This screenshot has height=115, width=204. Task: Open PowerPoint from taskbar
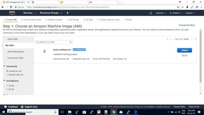pyautogui.click(x=99, y=112)
